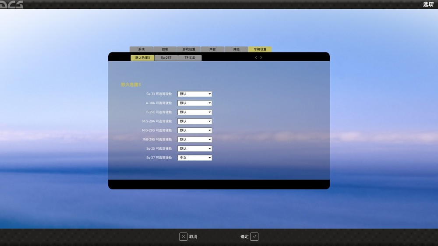Click the 怒火危崖3 section heading
Viewport: 438px width, 246px height.
point(131,84)
